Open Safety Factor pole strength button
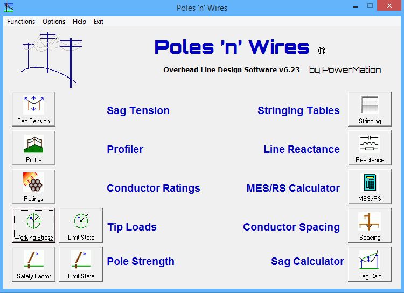404x293 pixels. (33, 264)
